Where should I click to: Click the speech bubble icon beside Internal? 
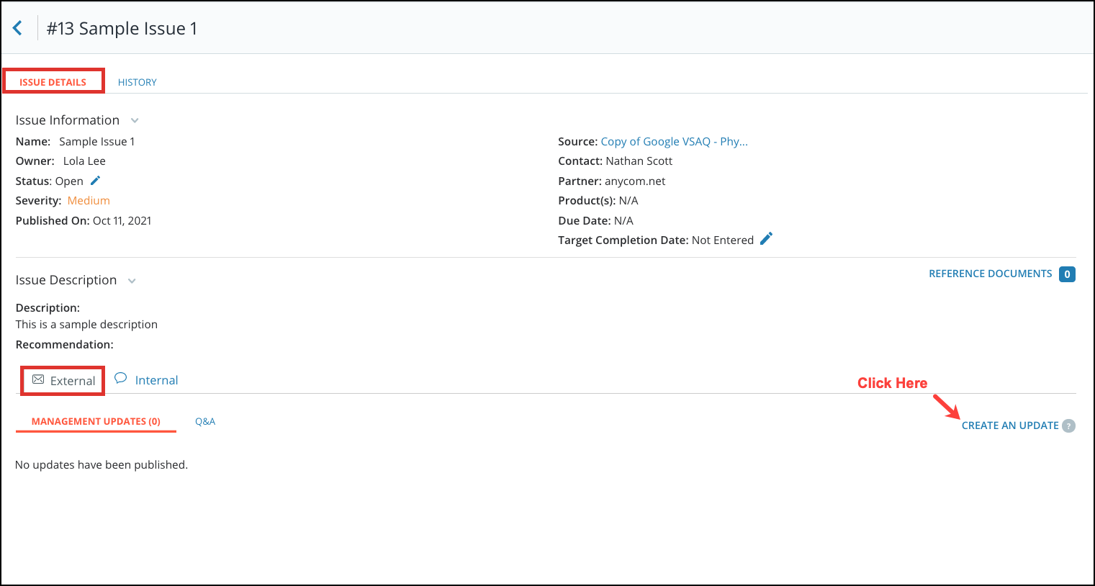point(121,379)
